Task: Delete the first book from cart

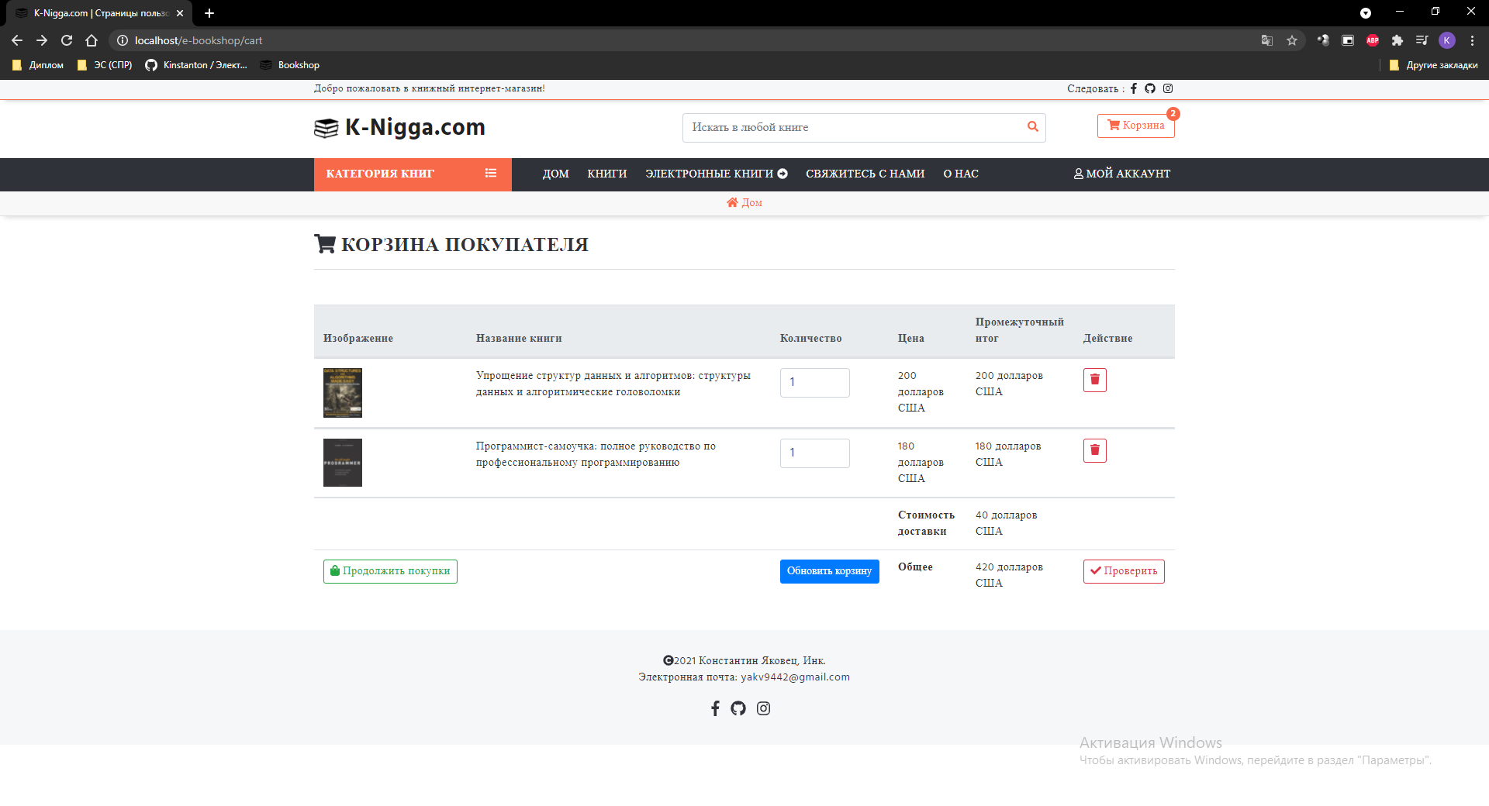Action: pyautogui.click(x=1094, y=380)
